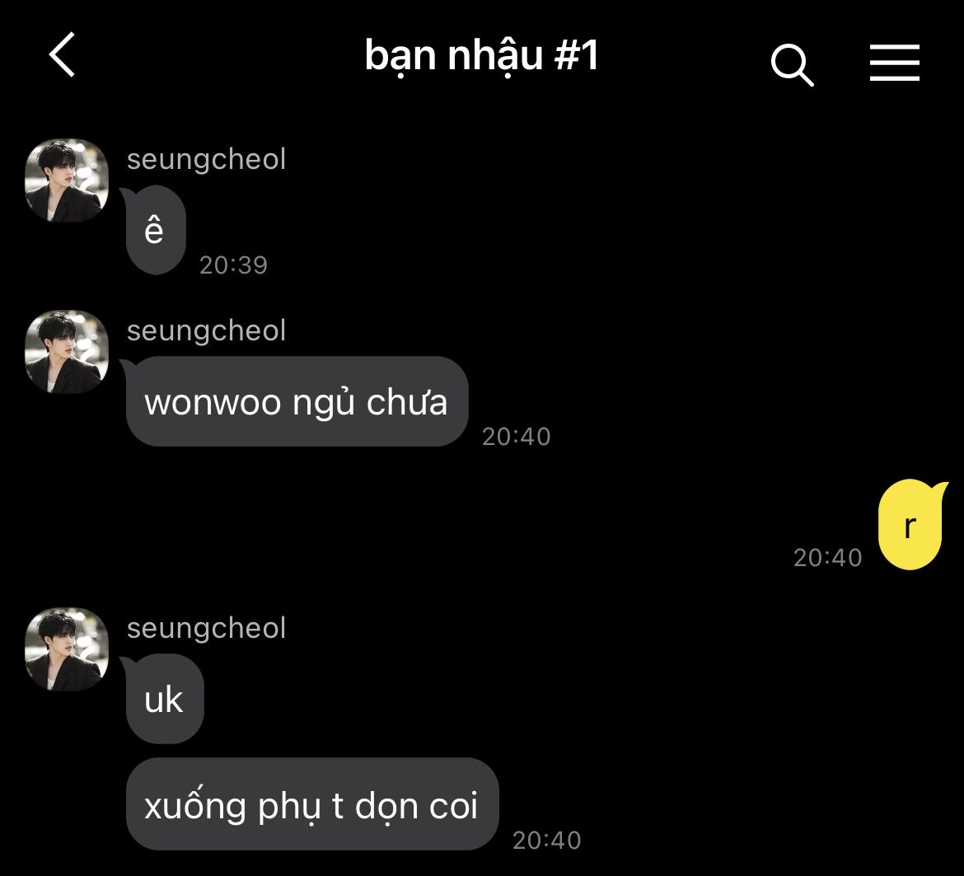This screenshot has width=964, height=876.
Task: Tap 20:40 timestamp next to 'wonwoo ngủ chưa'
Action: (x=517, y=437)
